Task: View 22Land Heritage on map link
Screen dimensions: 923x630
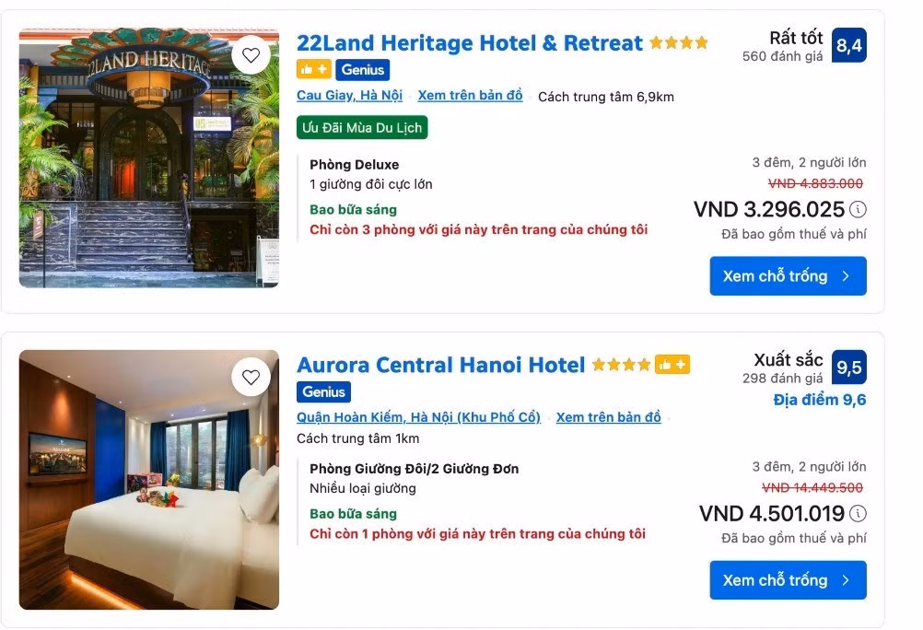Action: click(470, 96)
